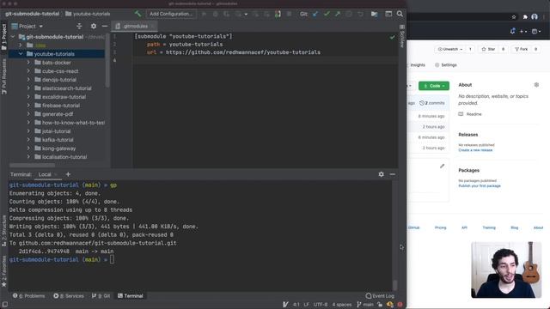Click the collapse all icon in Project panel
This screenshot has height=309, width=550.
(x=79, y=26)
